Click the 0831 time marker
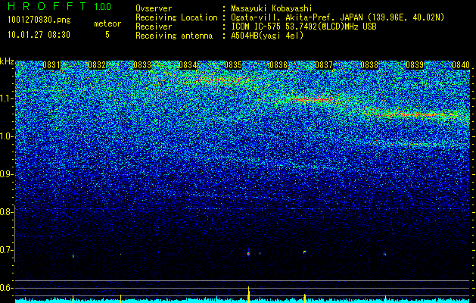 pyautogui.click(x=51, y=65)
